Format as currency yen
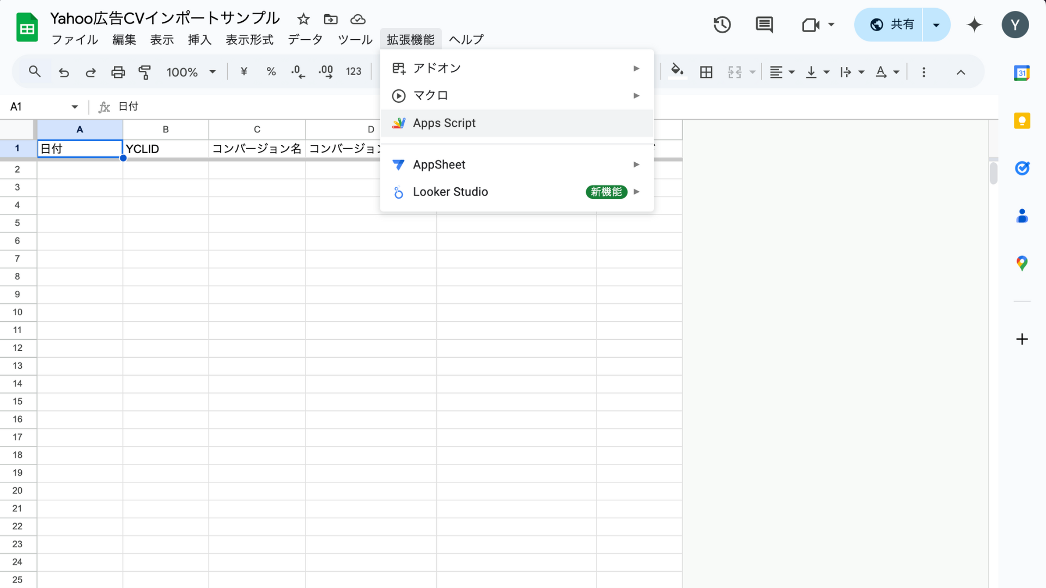 (x=244, y=71)
